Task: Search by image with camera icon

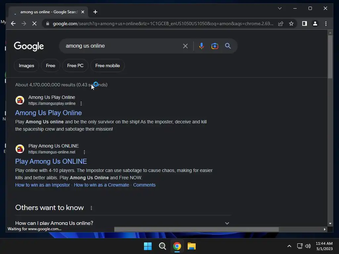Action: point(215,46)
